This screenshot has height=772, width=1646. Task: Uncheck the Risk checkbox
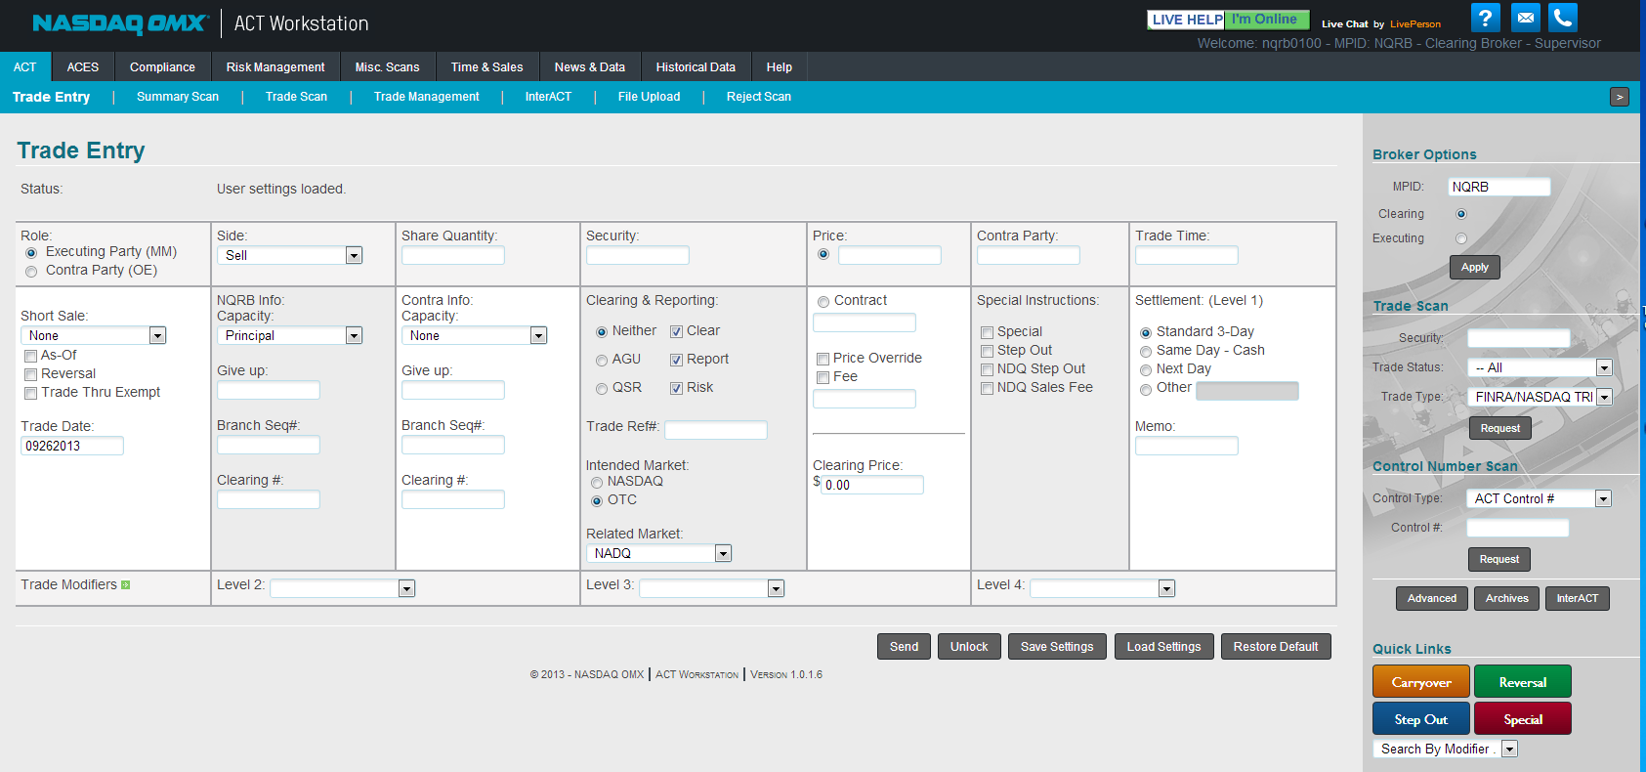(x=676, y=389)
